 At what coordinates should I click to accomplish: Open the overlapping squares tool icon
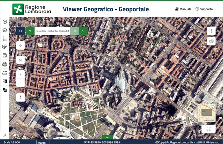click(x=5, y=90)
